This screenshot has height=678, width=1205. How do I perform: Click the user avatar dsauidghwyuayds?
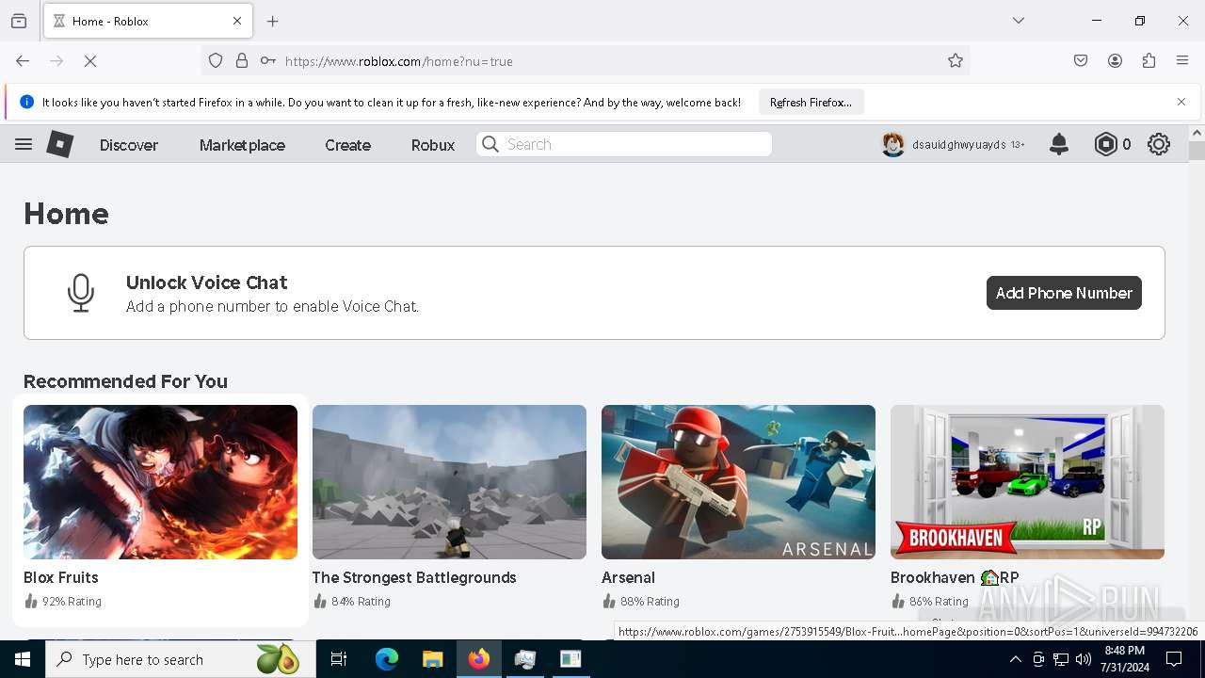pyautogui.click(x=892, y=144)
